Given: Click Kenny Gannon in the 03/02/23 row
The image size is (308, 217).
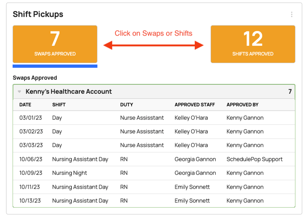Looking at the screenshot, I should tap(245, 131).
